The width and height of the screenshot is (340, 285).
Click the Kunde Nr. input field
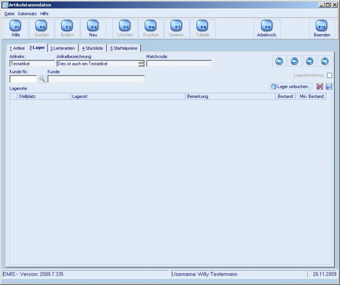point(23,79)
